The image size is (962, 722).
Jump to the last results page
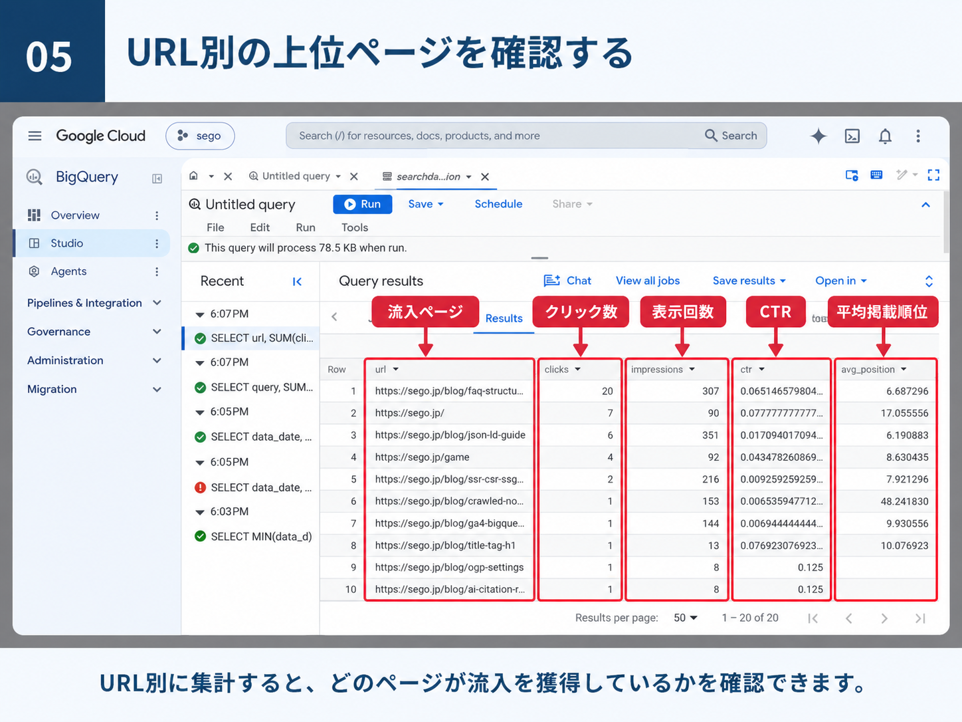[920, 618]
